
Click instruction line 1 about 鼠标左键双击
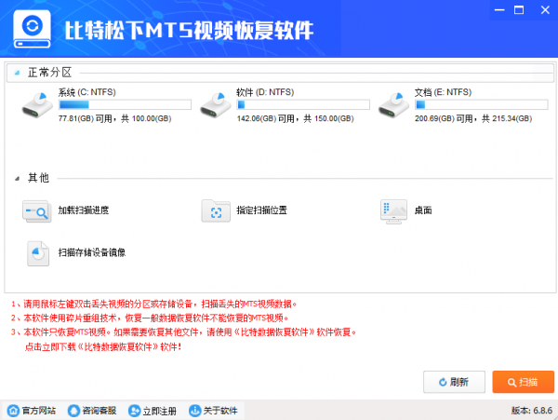click(153, 304)
